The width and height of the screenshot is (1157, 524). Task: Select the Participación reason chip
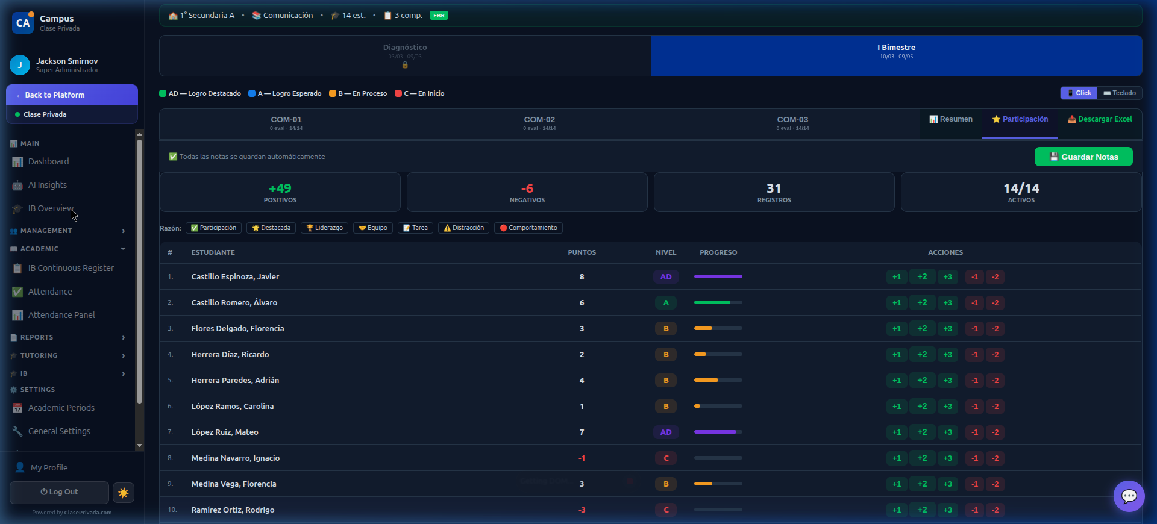coord(213,228)
